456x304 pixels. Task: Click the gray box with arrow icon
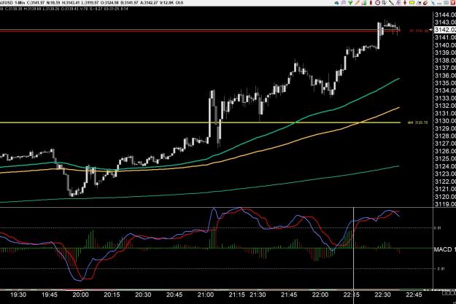(x=384, y=3)
